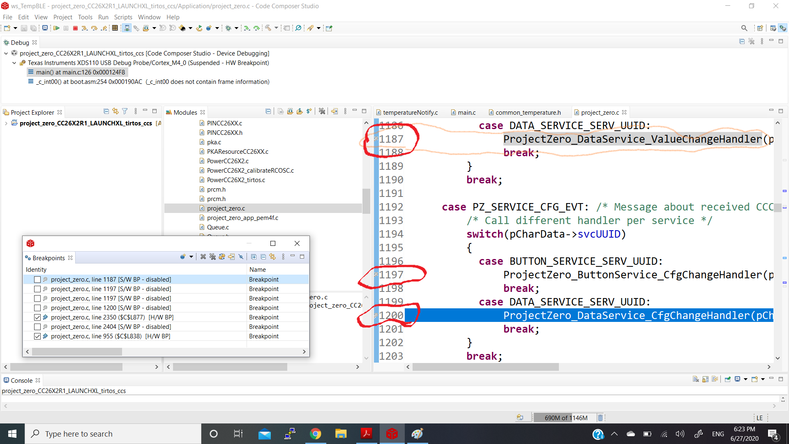Screen dimensions: 789x444
Task: Switch to the main.c editor tab
Action: point(466,112)
